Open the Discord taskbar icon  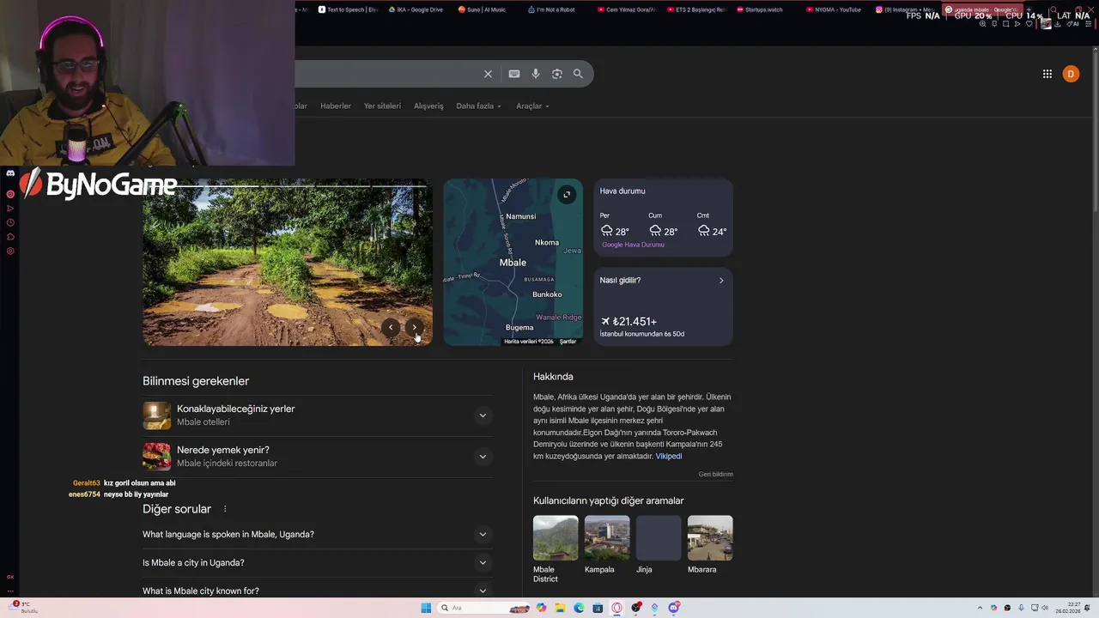pos(675,608)
